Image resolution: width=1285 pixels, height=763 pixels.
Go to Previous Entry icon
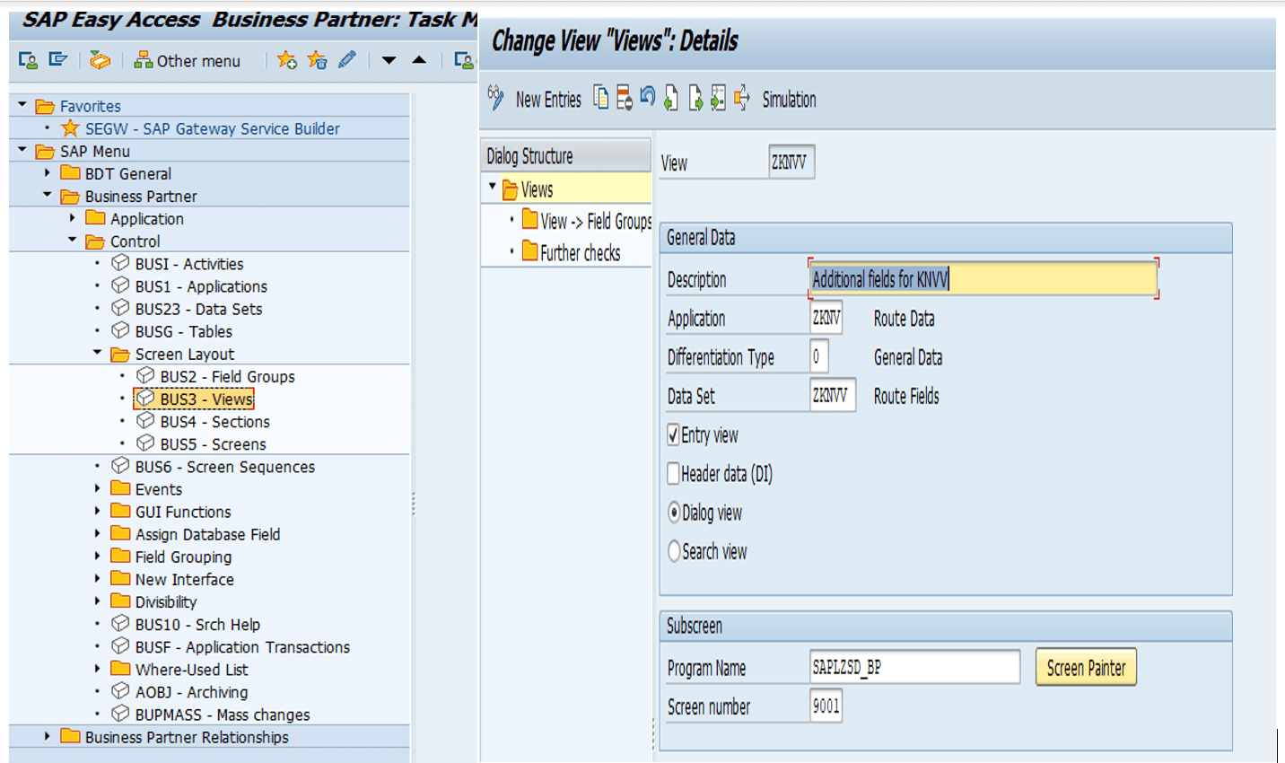(x=670, y=98)
